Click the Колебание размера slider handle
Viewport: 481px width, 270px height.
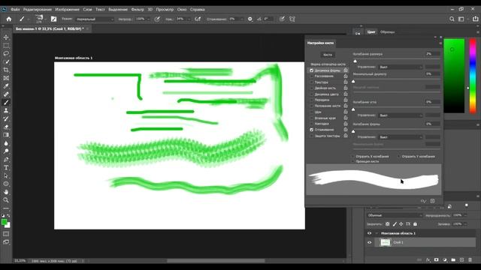(x=355, y=61)
